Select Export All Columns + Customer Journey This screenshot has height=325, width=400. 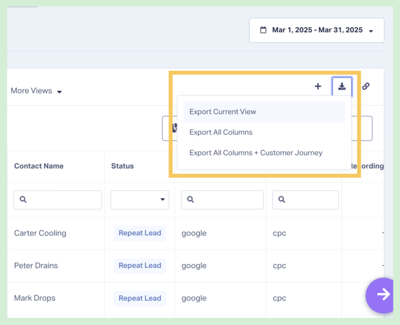tap(255, 152)
